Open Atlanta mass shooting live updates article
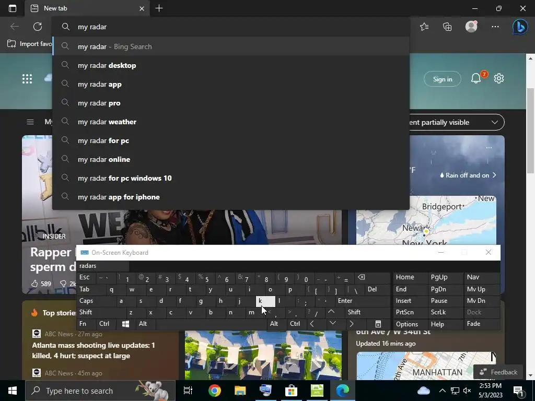 (94, 350)
